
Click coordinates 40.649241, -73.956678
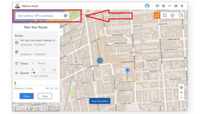[33, 54]
